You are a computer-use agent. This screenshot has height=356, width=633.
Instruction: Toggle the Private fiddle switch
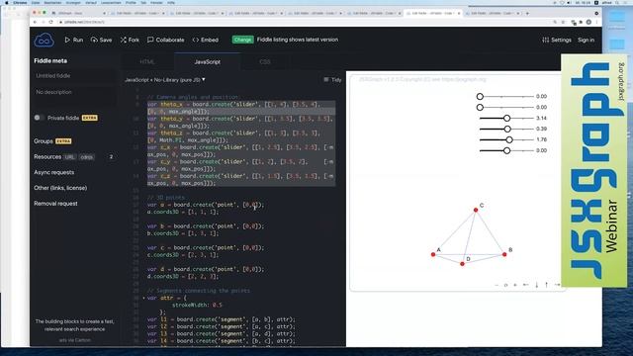point(40,118)
